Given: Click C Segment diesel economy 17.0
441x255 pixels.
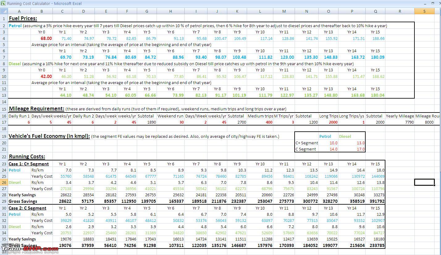Looking at the screenshot, I should 360,149.
